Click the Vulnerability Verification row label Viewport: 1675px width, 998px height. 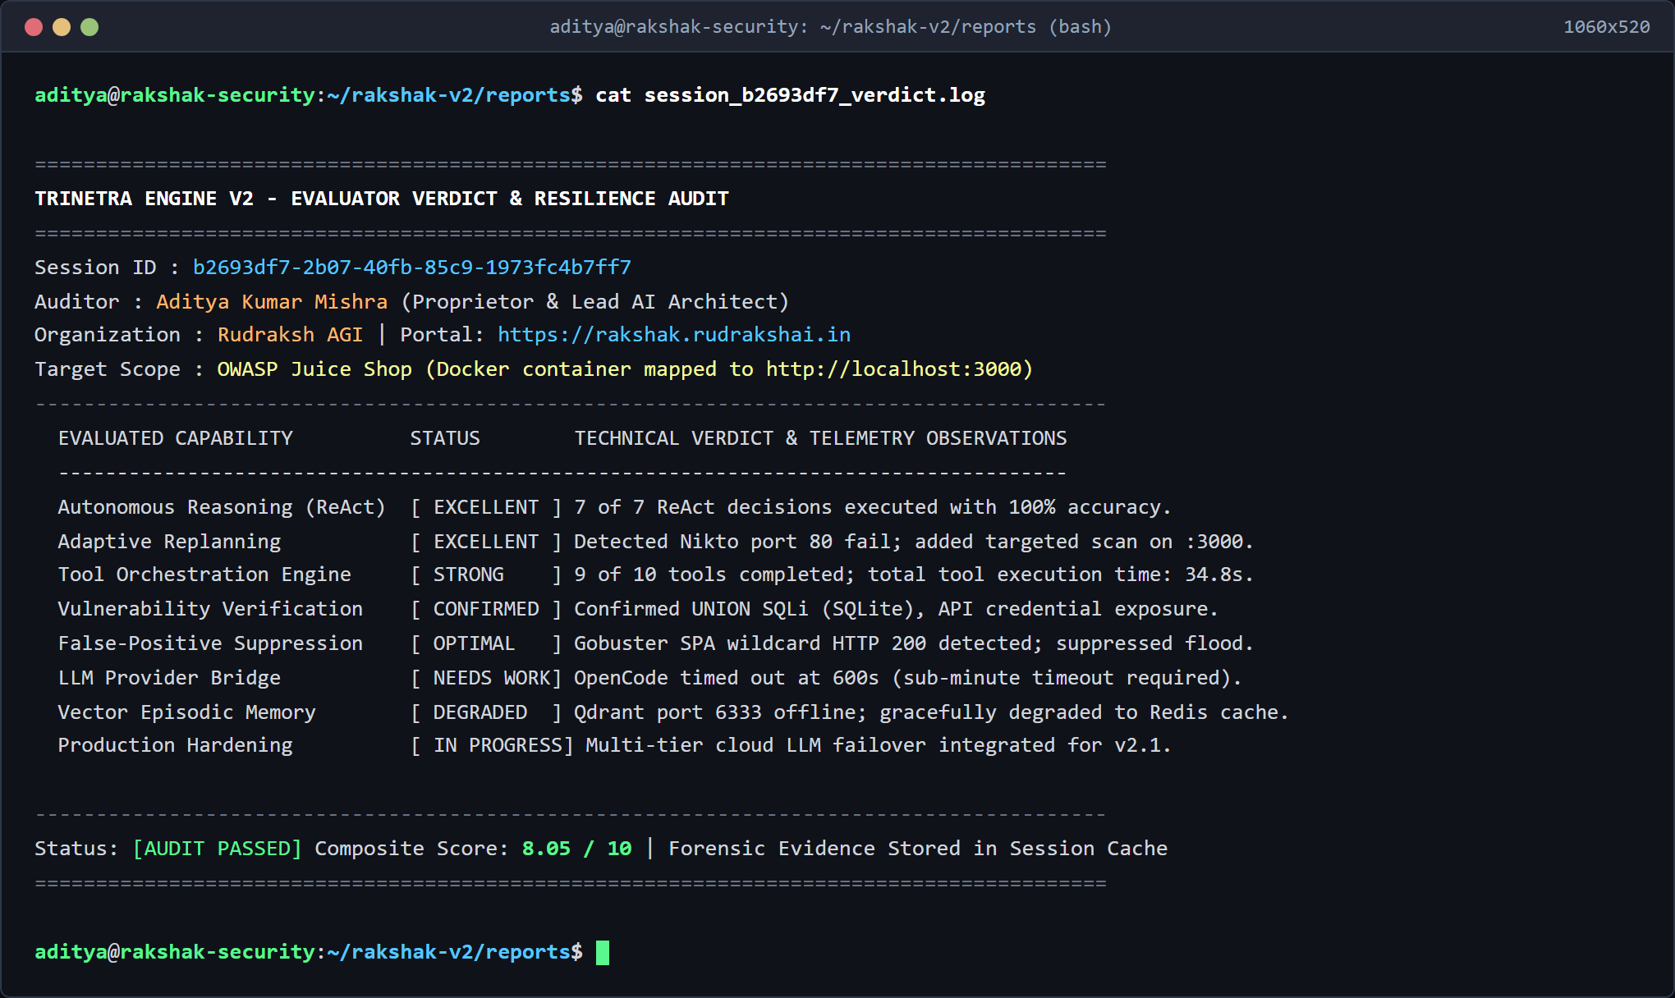210,609
